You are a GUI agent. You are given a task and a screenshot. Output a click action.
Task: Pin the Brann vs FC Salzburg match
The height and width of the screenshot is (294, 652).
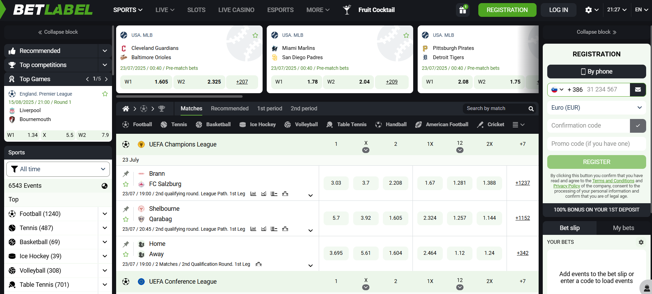pos(126,174)
